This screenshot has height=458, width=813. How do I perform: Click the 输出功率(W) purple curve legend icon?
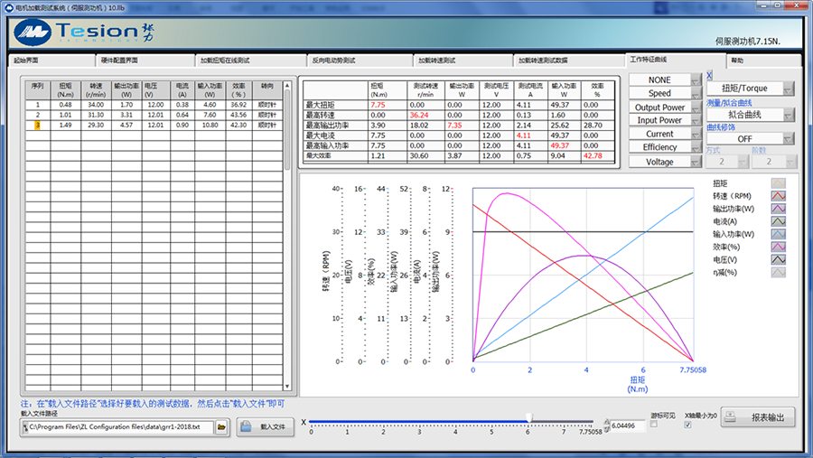(x=778, y=208)
